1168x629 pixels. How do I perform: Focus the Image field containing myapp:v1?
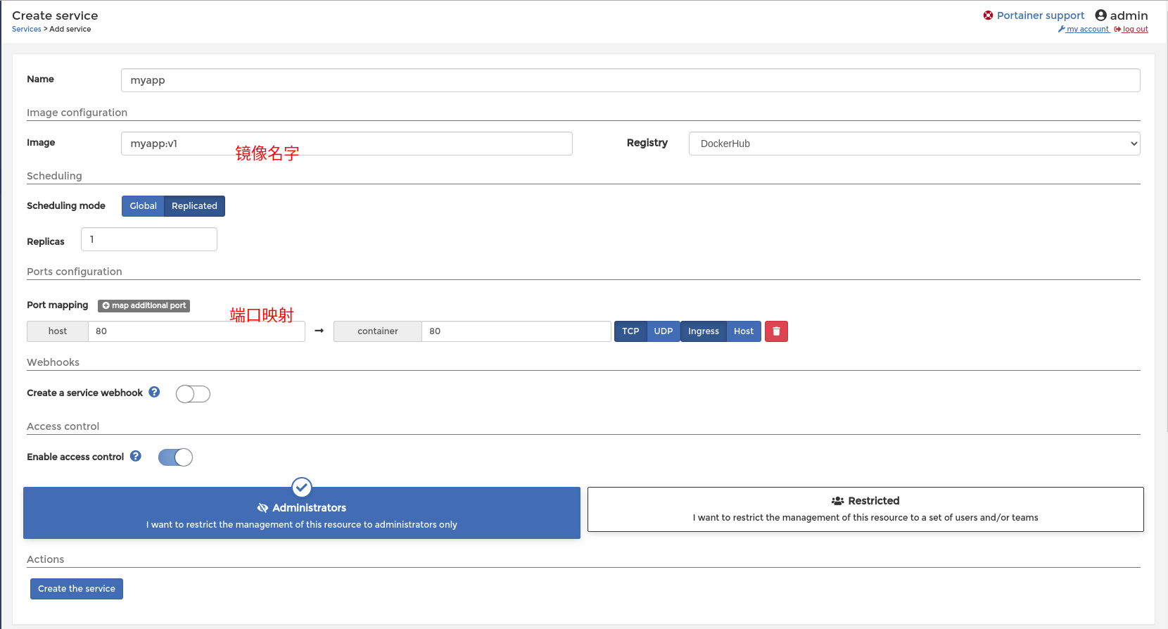tap(346, 144)
